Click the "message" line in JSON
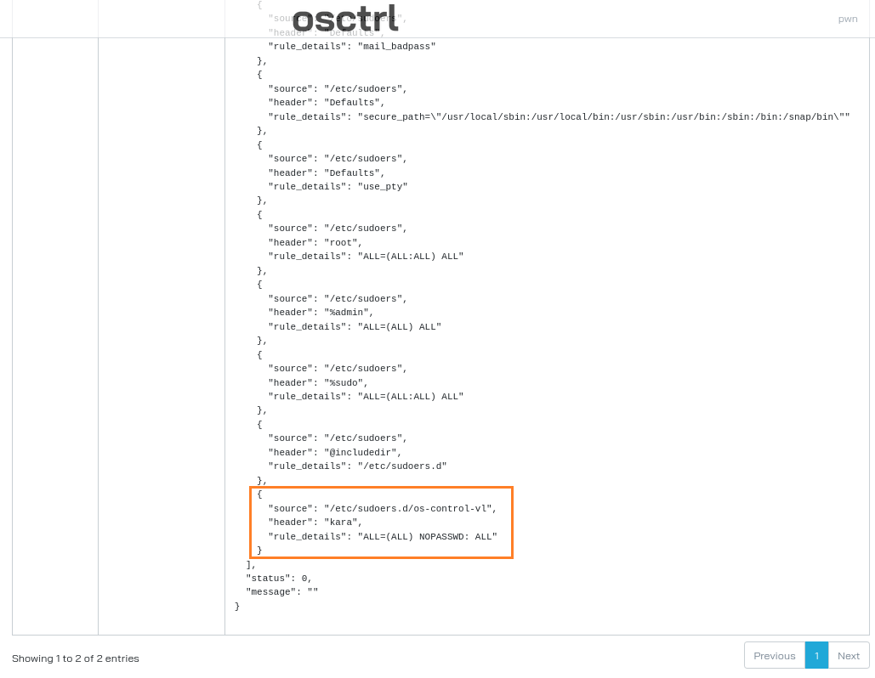The height and width of the screenshot is (678, 875). pos(281,591)
